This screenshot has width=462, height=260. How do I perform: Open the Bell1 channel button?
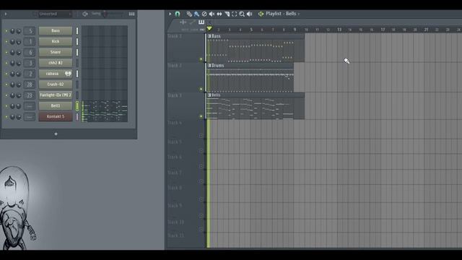pos(56,106)
